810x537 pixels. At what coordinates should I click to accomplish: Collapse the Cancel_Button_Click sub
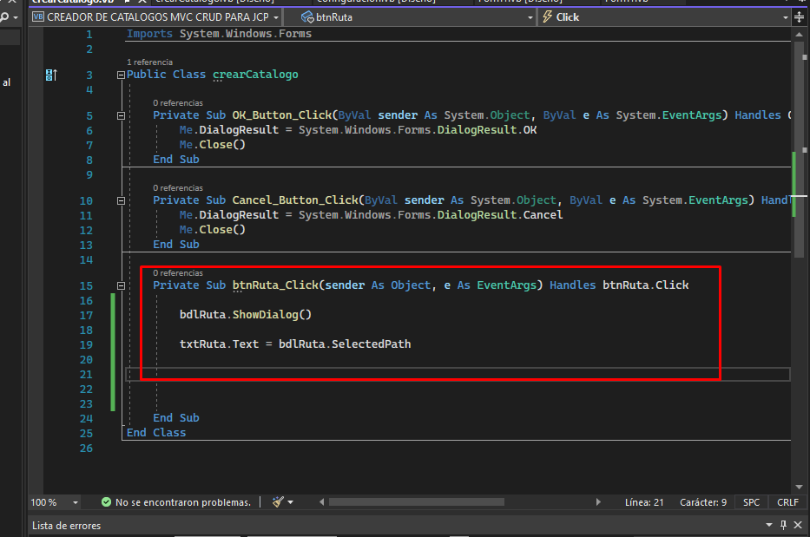pos(121,200)
